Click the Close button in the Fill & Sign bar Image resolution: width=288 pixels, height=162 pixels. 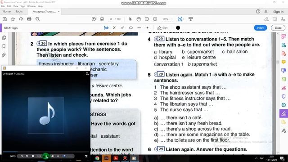click(x=278, y=28)
